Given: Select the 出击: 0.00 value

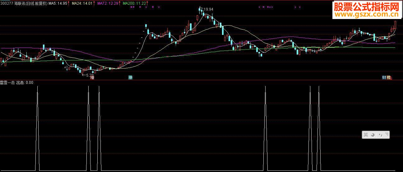Looking at the screenshot, I should click(25, 83).
